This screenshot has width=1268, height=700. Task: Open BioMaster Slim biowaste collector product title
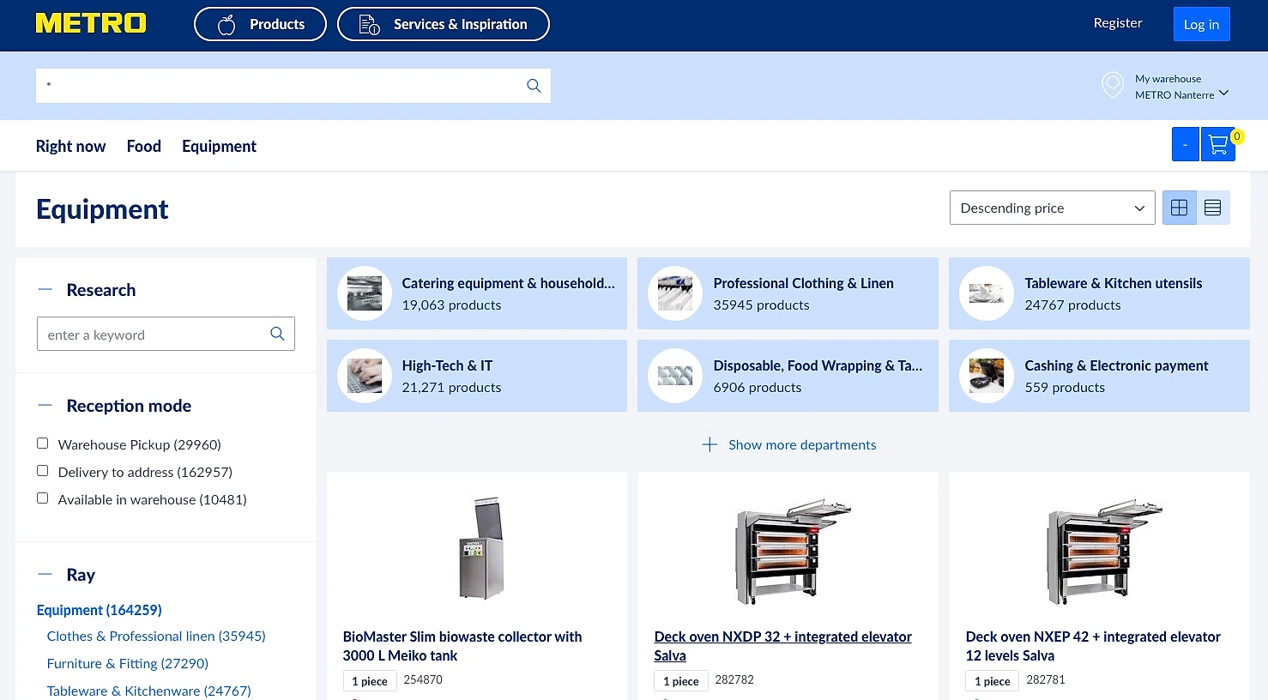[x=462, y=646]
